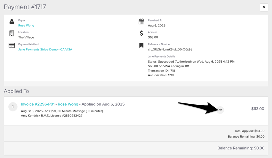Screen dimensions: 272x158
Task: Click the dollar sign amount icon
Action: [x=141, y=34]
